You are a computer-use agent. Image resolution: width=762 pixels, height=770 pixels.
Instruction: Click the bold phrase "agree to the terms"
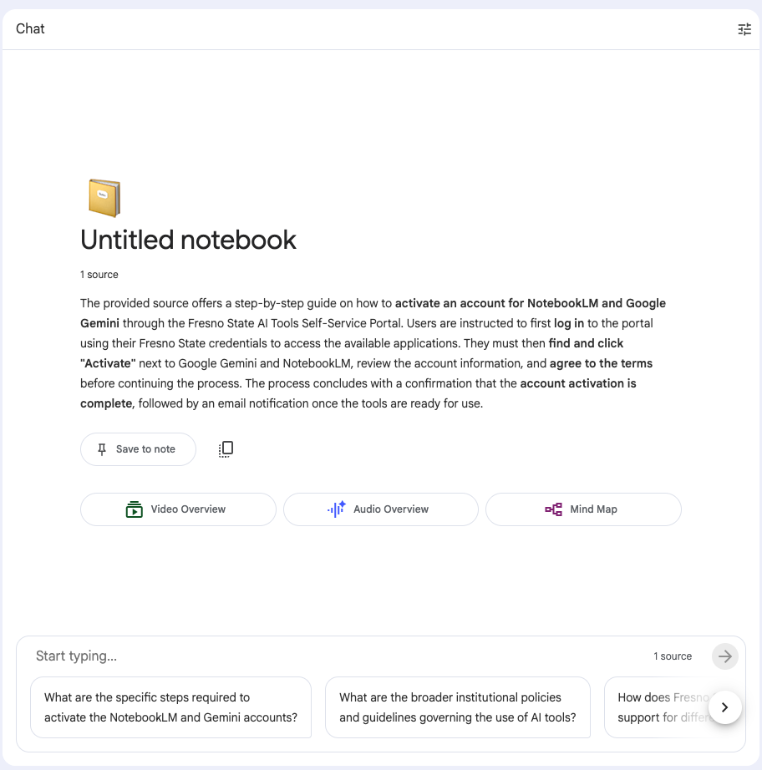pyautogui.click(x=601, y=363)
